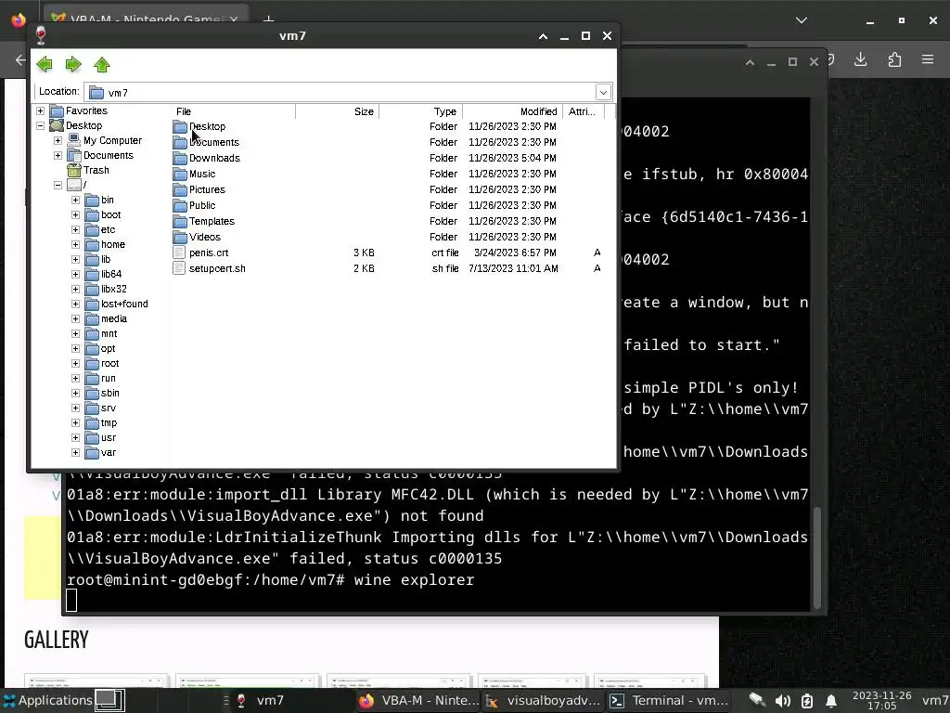Open the Location dropdown arrow

point(603,92)
